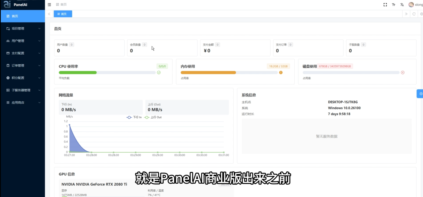Toggle the 上行 Out legend series
Image resolution: width=423 pixels, height=197 pixels.
coord(153,117)
